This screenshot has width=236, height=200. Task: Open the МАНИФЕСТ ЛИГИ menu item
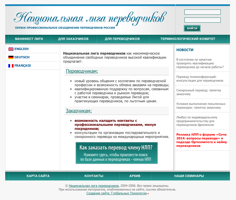[29, 39]
